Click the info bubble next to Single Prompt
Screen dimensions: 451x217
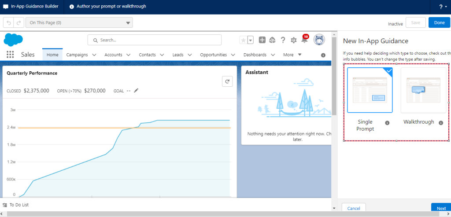(x=387, y=123)
